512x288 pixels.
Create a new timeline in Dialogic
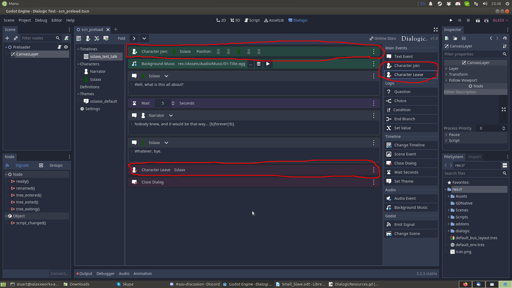(79, 38)
